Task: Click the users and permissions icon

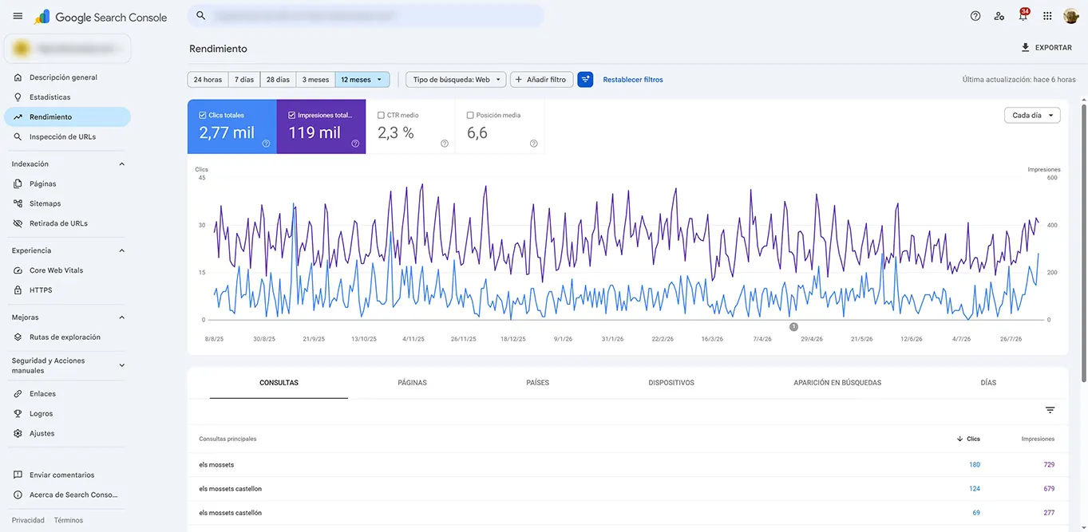Action: (999, 16)
